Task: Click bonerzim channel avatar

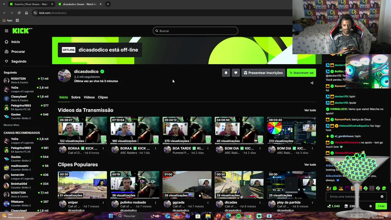Action: point(6,177)
